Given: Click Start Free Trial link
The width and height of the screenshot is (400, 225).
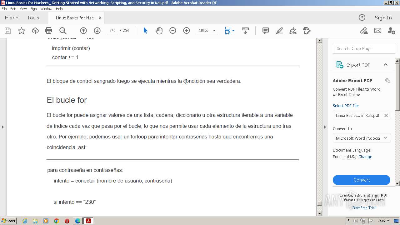Looking at the screenshot, I should [364, 208].
